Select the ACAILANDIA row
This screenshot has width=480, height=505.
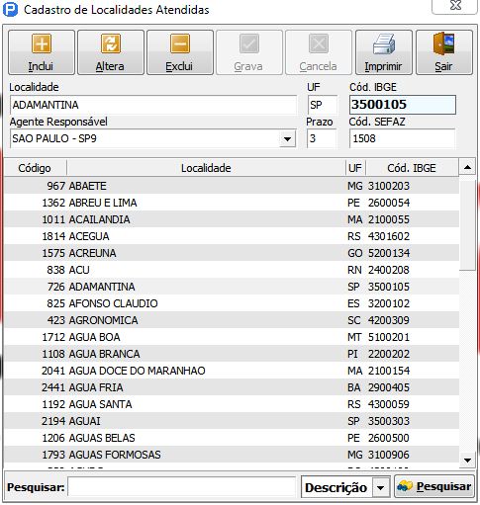(232, 219)
